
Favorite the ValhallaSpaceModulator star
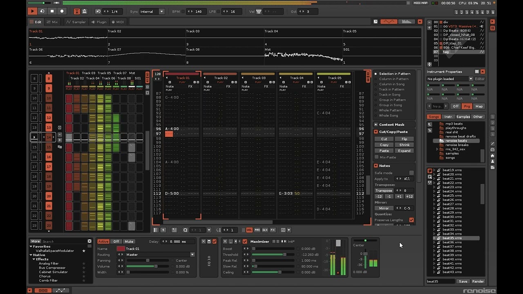[x=84, y=251]
